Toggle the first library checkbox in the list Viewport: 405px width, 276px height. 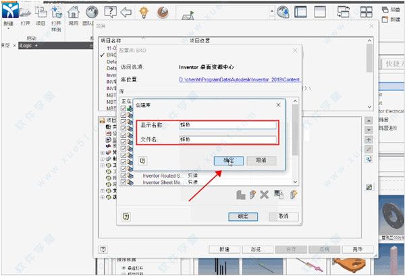tap(124, 108)
